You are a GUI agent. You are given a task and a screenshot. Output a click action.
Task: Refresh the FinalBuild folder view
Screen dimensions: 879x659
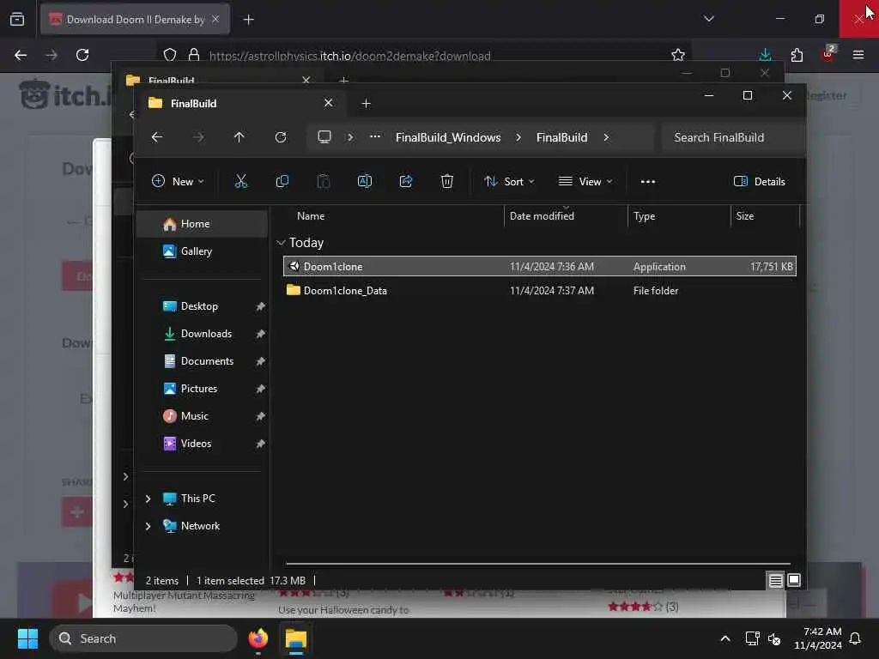(x=281, y=137)
